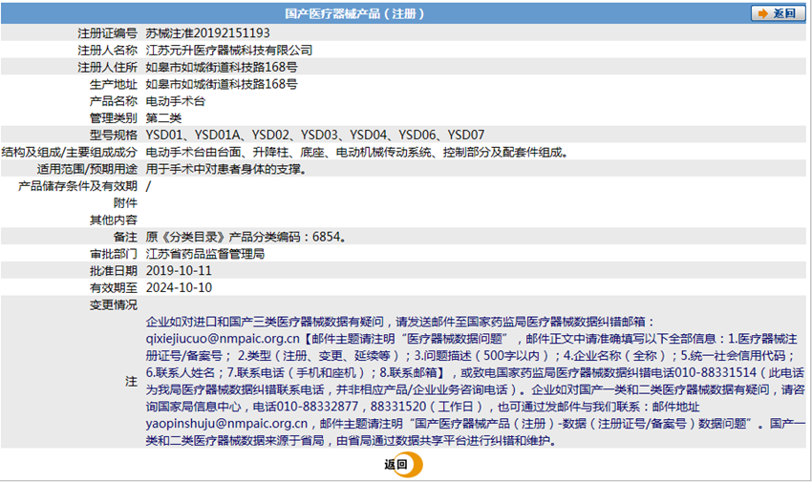
Task: Click the remark 原《分类目录》产品分类编码：6854
Action: [x=246, y=237]
